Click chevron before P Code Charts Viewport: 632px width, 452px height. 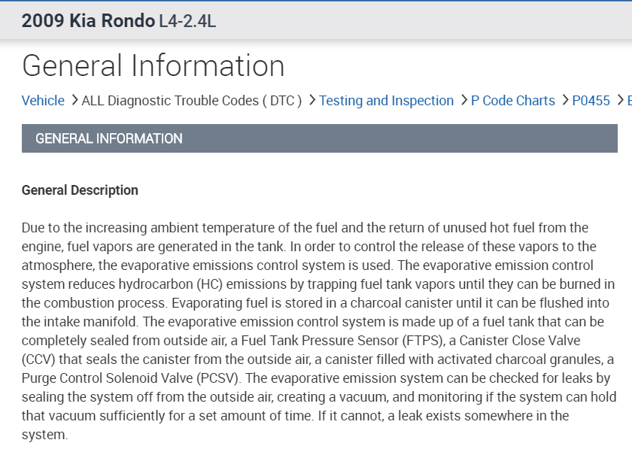click(x=463, y=101)
